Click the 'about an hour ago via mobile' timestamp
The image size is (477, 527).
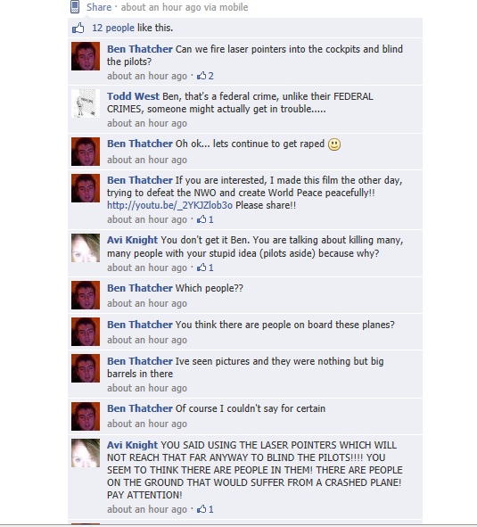coord(185,7)
